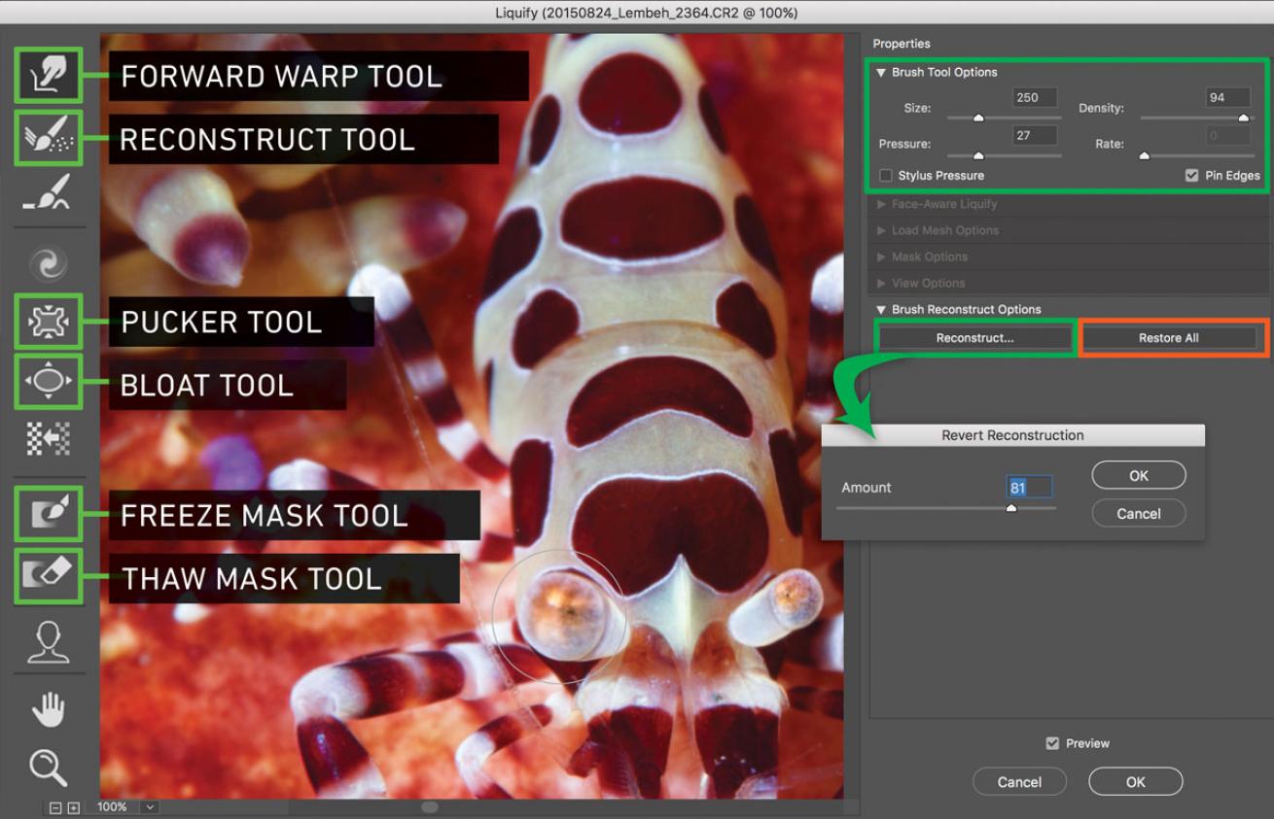
Task: Enable the Stylus Pressure checkbox
Action: pyautogui.click(x=886, y=176)
